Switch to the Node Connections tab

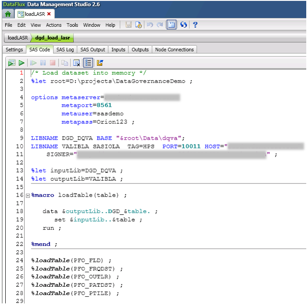[174, 50]
